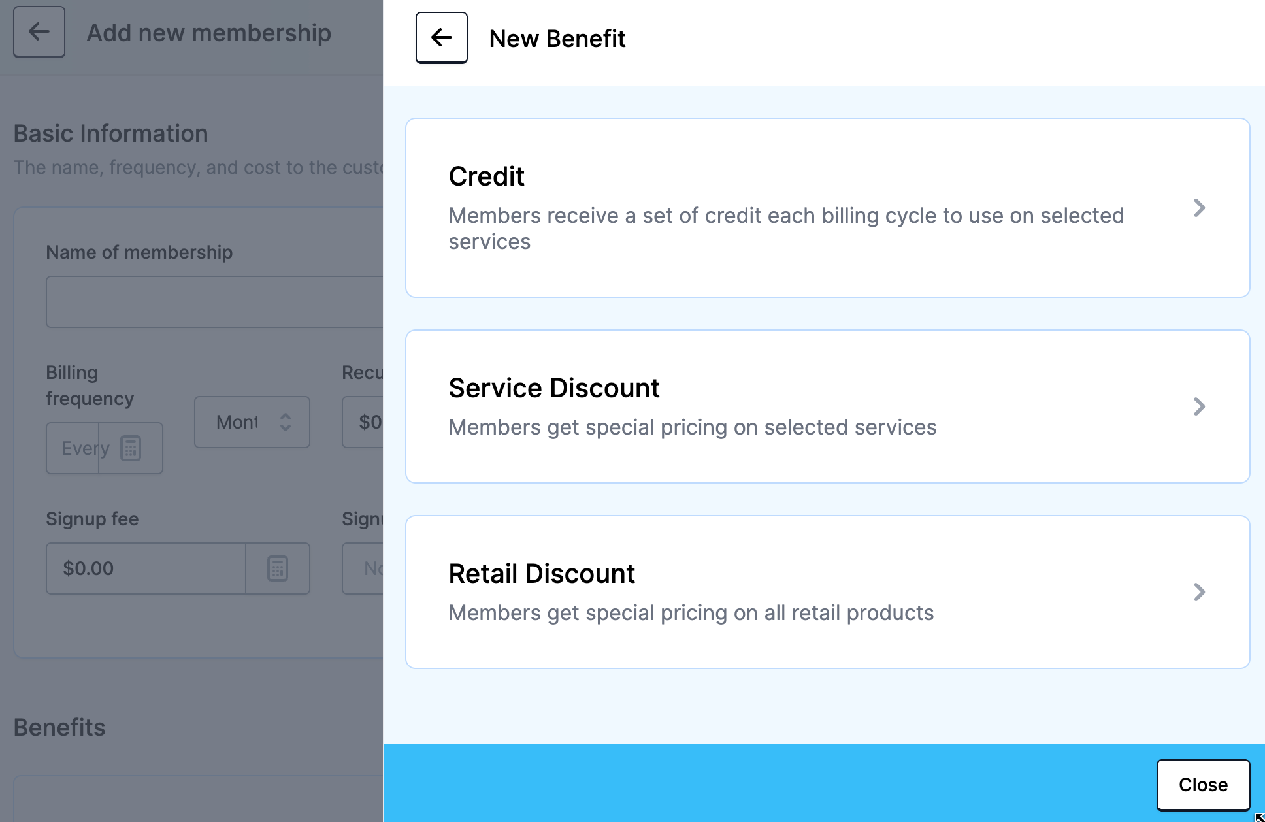Click the Every billing frequency input
The width and height of the screenshot is (1265, 822).
(73, 448)
